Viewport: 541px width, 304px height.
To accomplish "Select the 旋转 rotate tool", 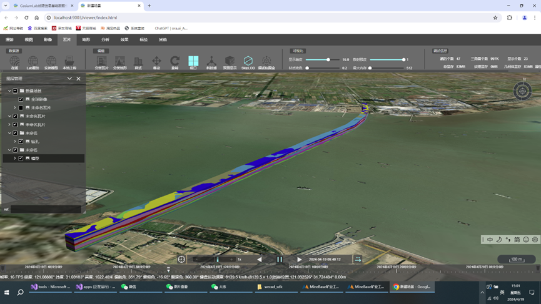I will 175,61.
